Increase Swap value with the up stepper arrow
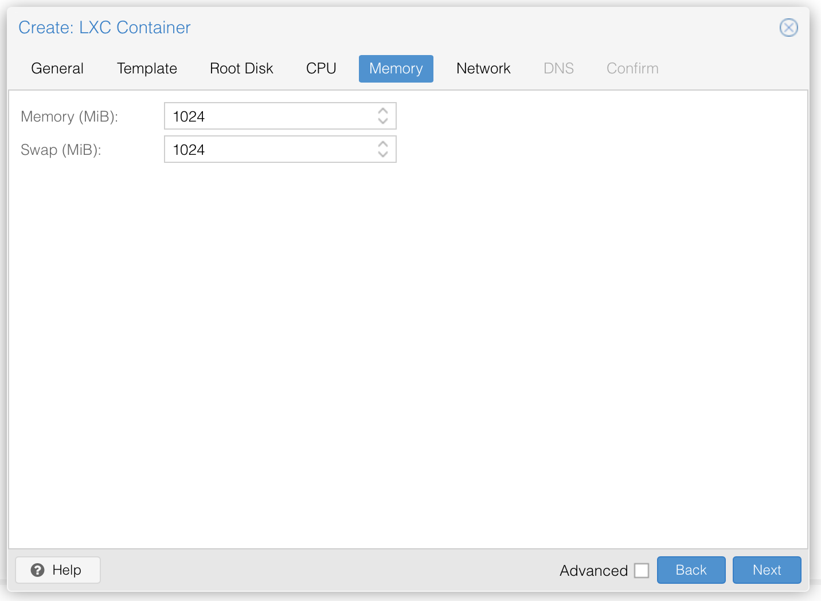This screenshot has height=601, width=821. (383, 145)
